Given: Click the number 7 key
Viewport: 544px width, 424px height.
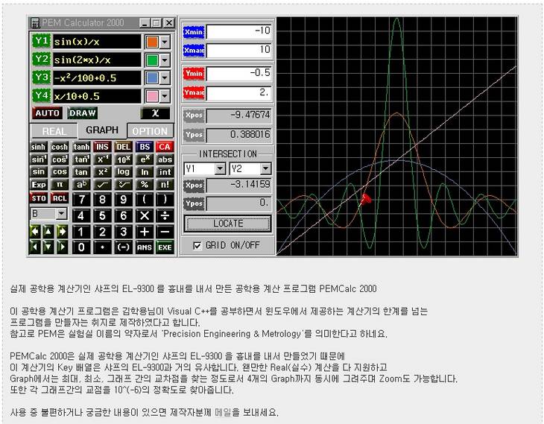Looking at the screenshot, I should [81, 200].
